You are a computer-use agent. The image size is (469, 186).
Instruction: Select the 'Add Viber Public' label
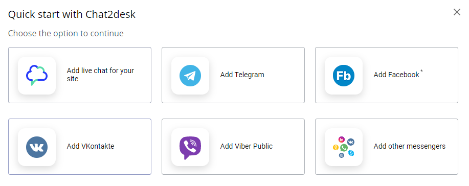247,146
